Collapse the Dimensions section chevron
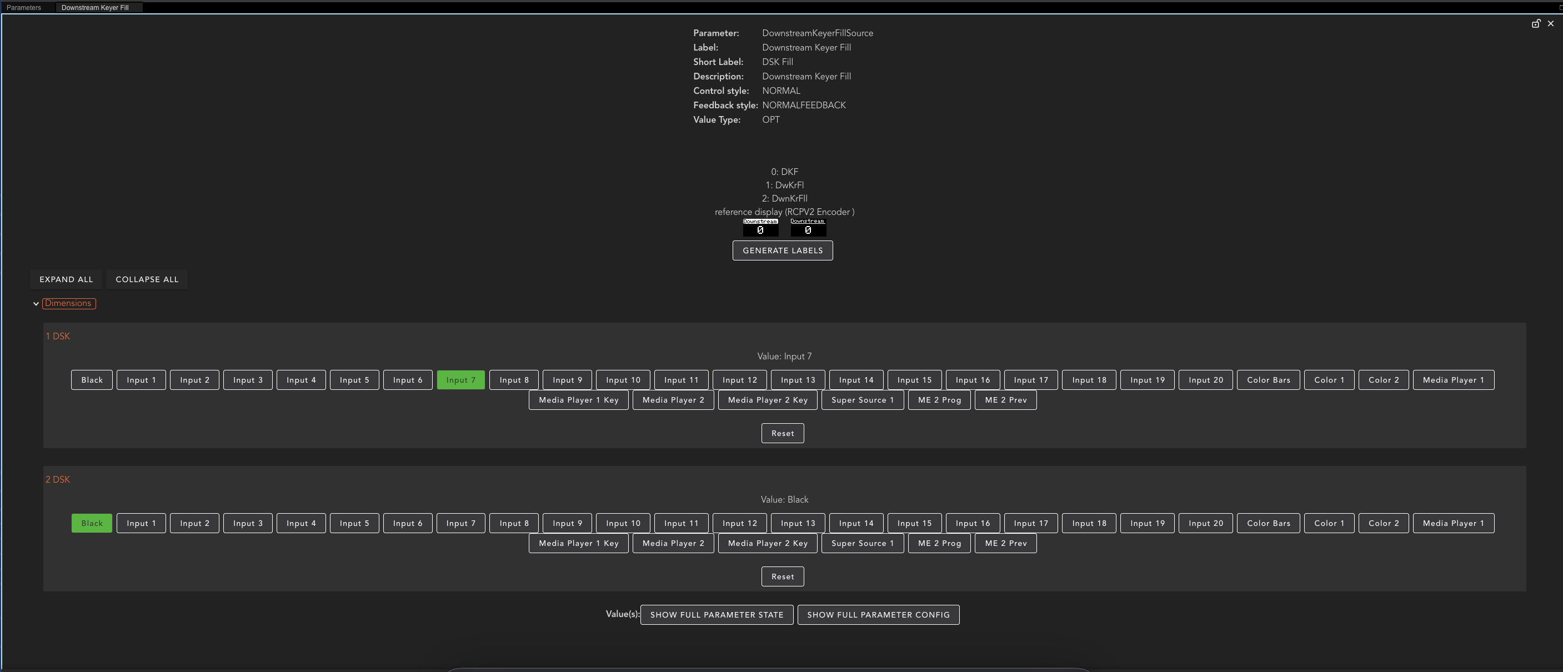 click(x=36, y=304)
